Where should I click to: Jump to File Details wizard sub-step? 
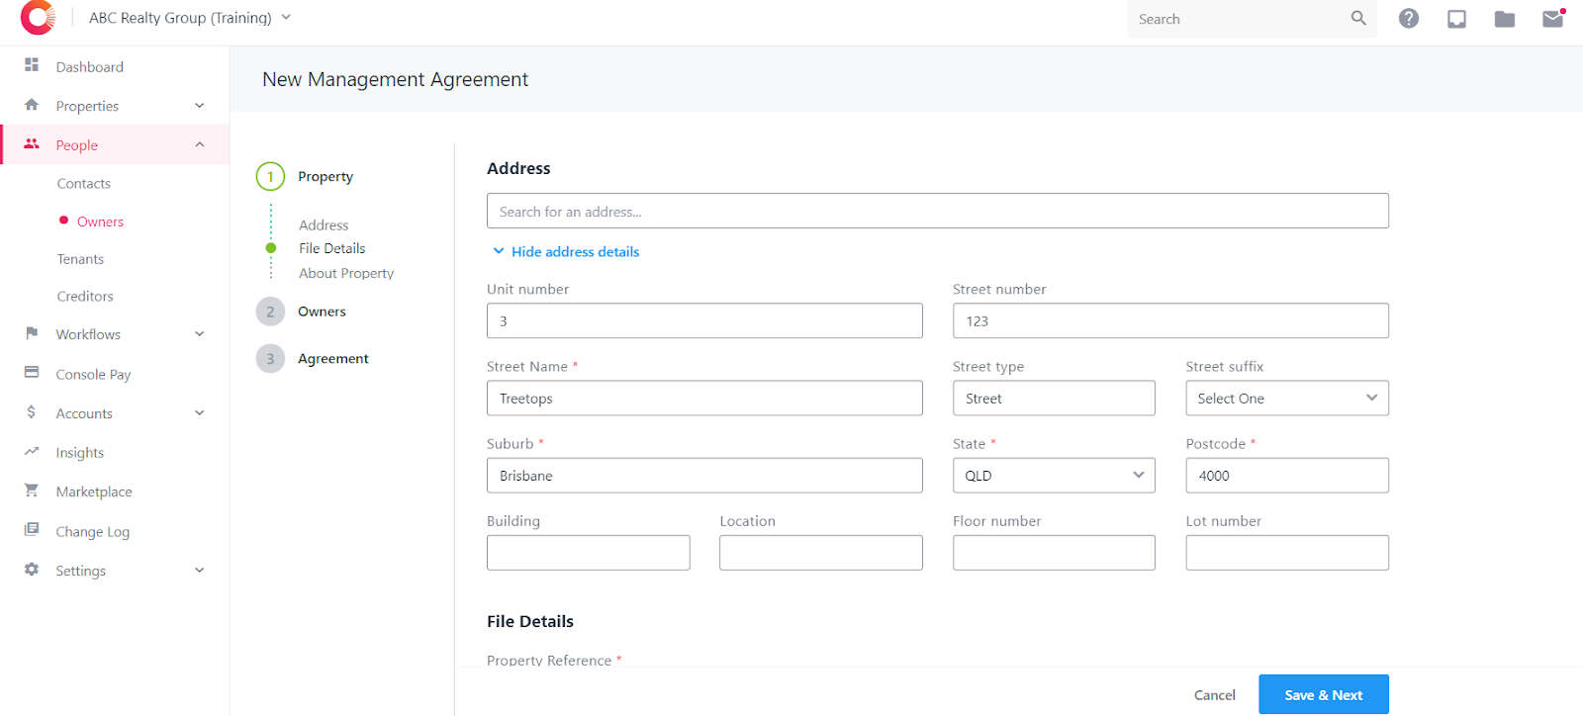332,248
